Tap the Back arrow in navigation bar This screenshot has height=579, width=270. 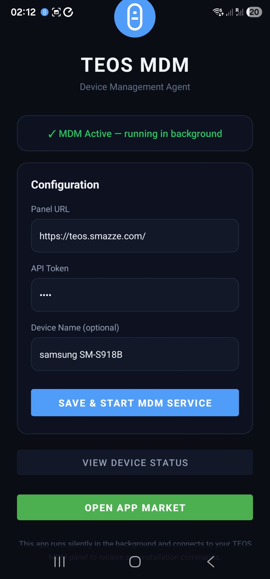pos(211,562)
